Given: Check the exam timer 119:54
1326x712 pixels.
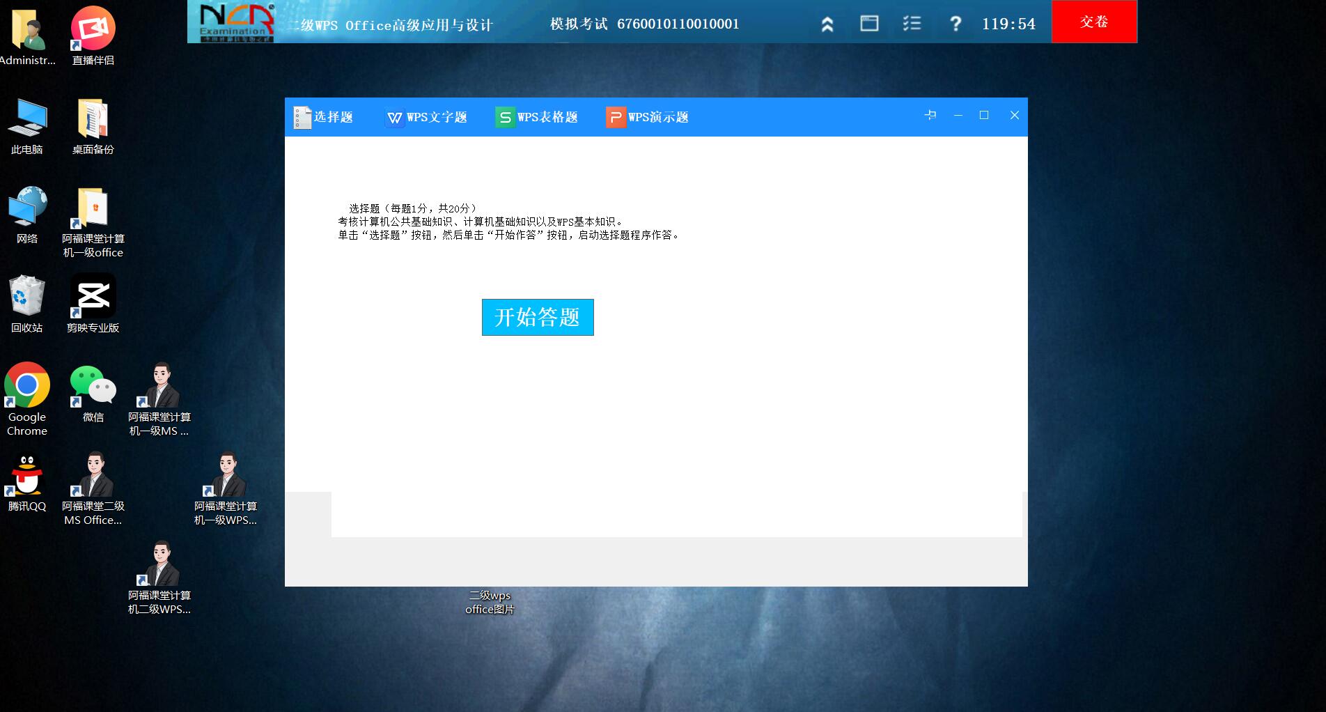Looking at the screenshot, I should [1010, 22].
